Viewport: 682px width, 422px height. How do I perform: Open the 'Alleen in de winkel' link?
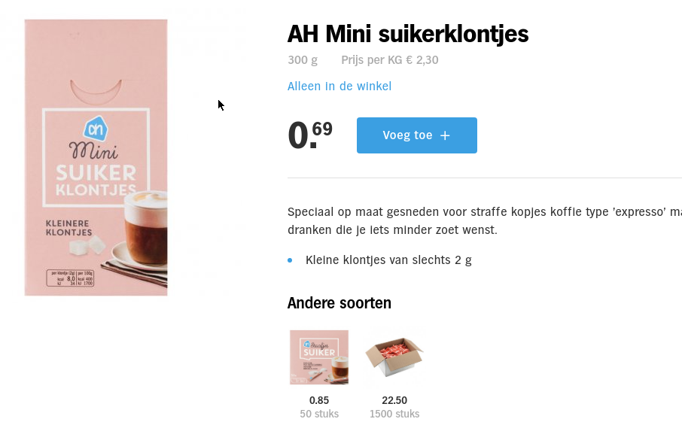339,87
